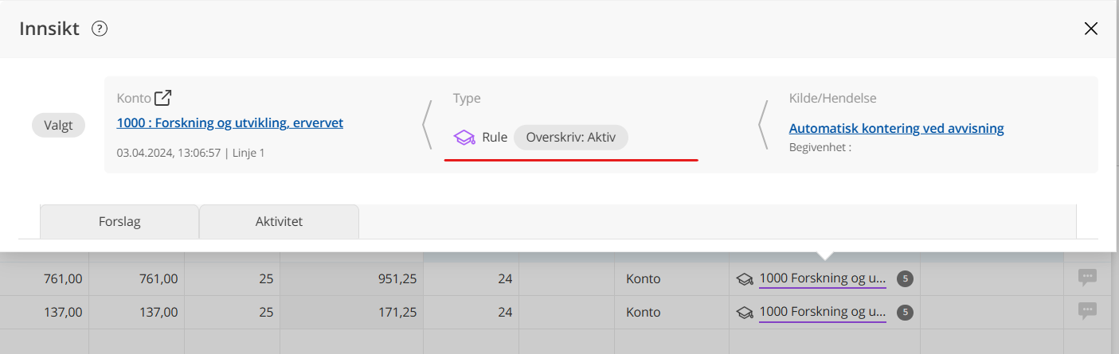Click the Valgt status badge

[58, 126]
